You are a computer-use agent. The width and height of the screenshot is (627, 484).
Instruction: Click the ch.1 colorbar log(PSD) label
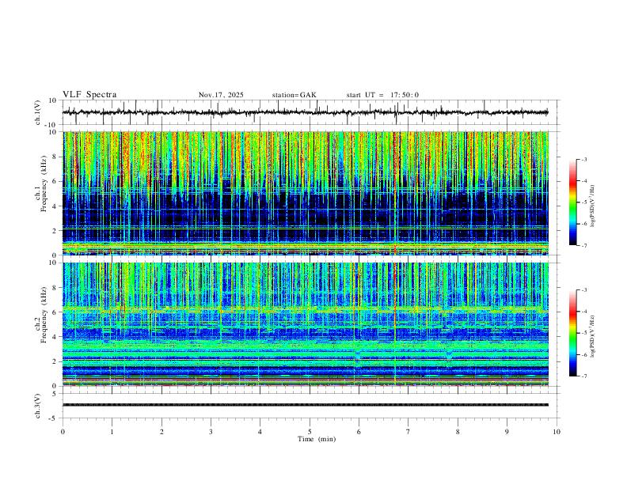tap(592, 206)
